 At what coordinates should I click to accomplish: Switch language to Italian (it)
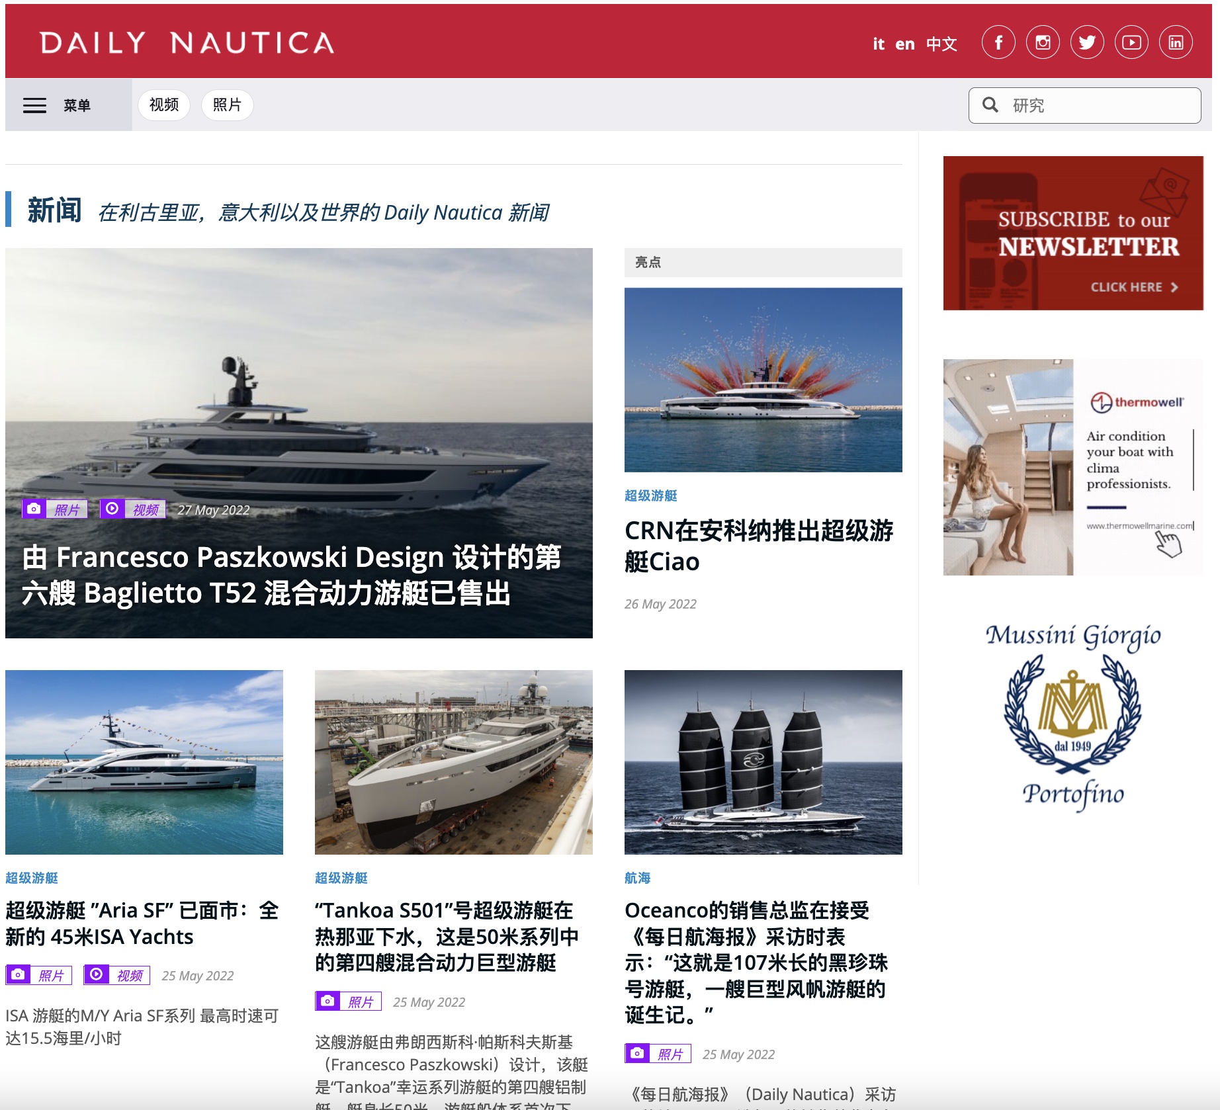click(x=878, y=44)
